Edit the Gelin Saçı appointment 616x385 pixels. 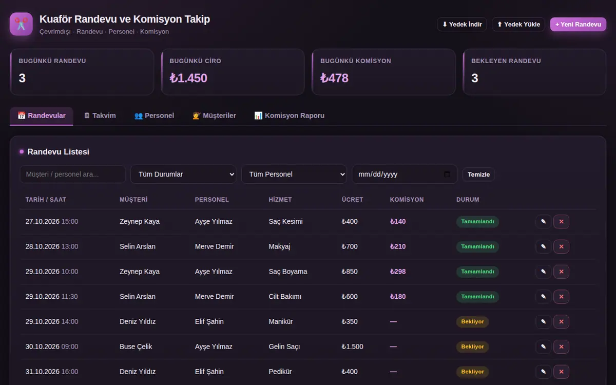tap(543, 346)
